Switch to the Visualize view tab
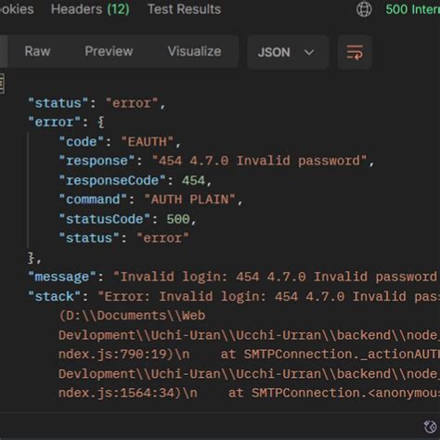Viewport: 440px width, 440px height. tap(194, 51)
